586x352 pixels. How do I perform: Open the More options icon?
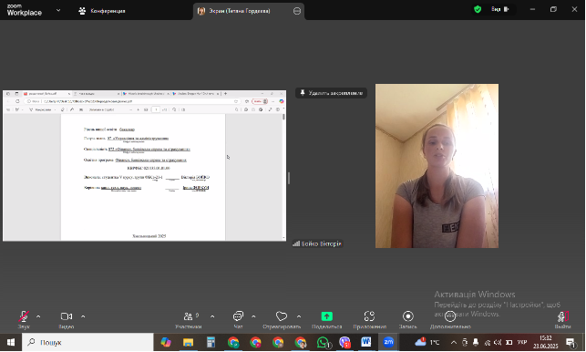coord(450,316)
